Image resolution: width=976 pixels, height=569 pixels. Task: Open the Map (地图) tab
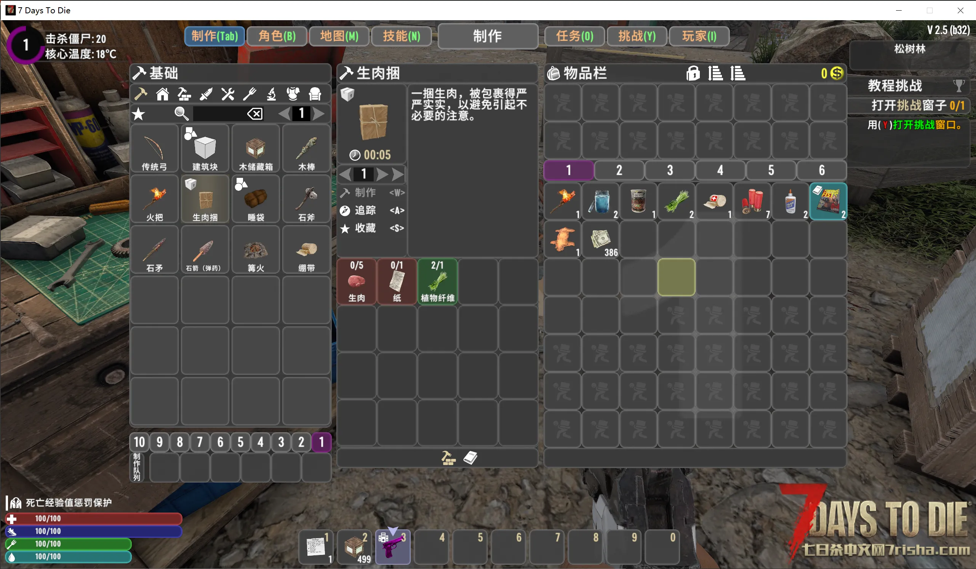(339, 37)
